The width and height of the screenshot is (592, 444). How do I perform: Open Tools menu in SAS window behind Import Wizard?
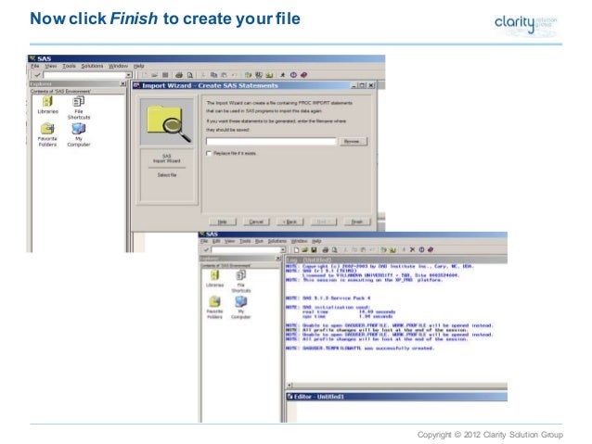point(69,66)
